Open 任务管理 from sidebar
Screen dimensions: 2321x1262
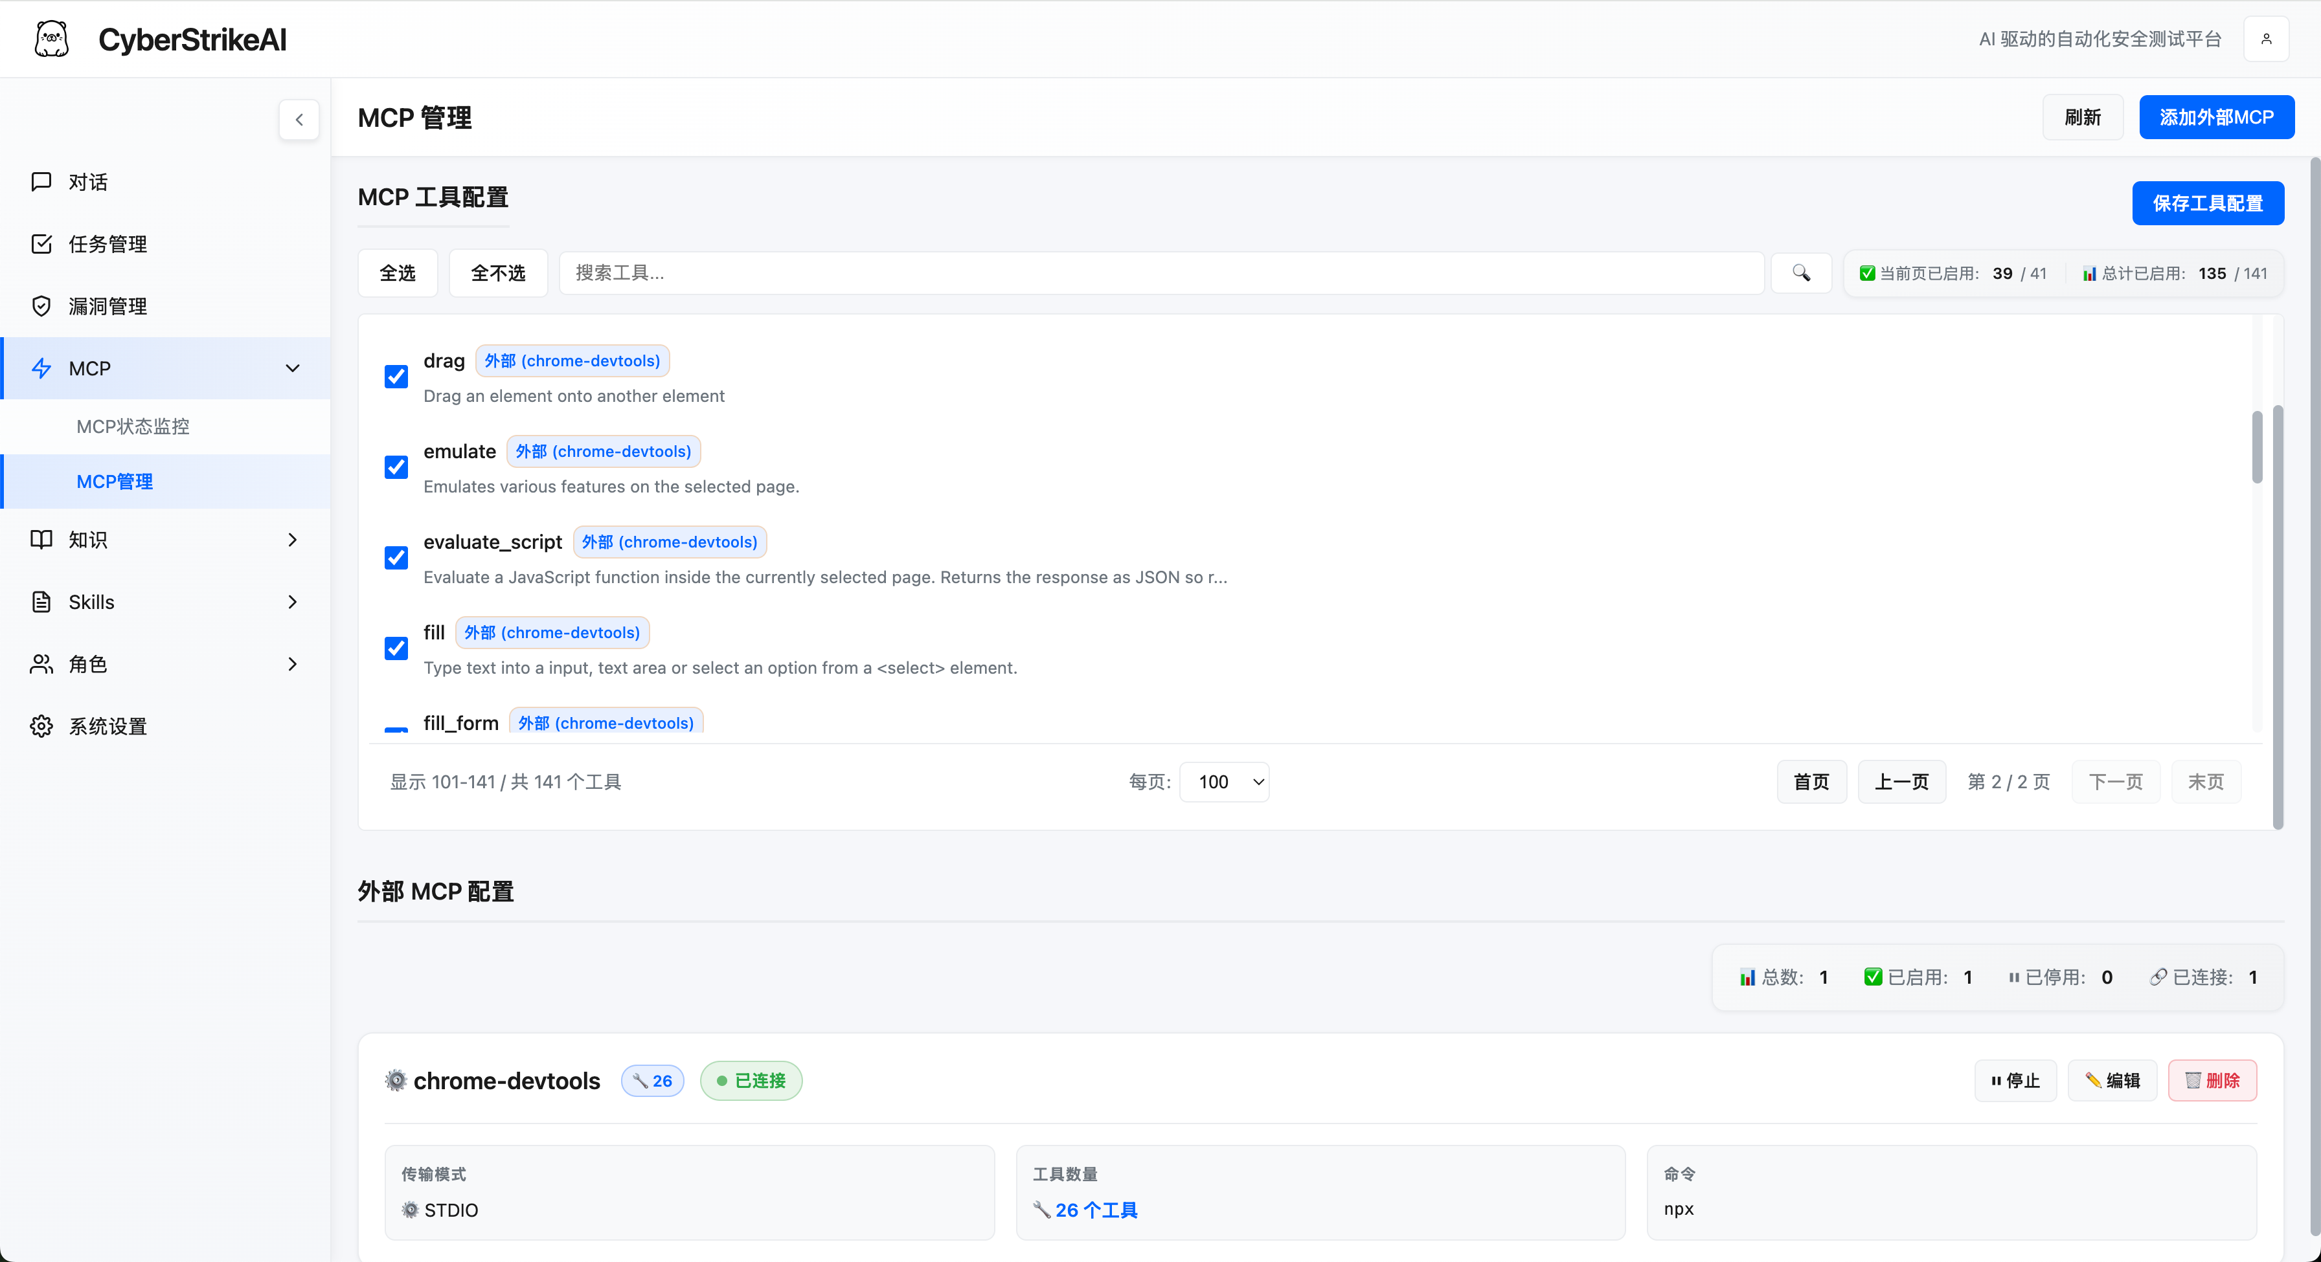pos(108,244)
